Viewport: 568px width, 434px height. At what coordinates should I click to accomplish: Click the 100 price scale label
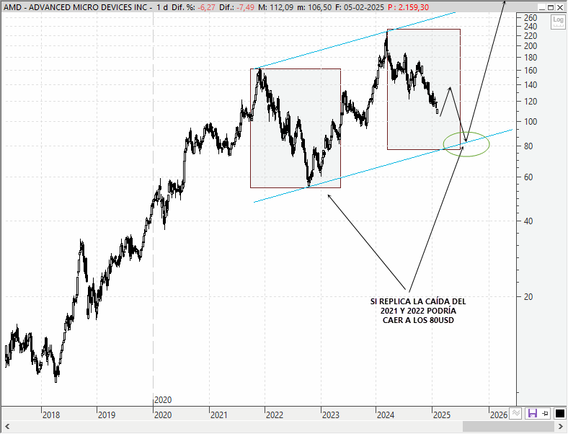click(x=531, y=121)
